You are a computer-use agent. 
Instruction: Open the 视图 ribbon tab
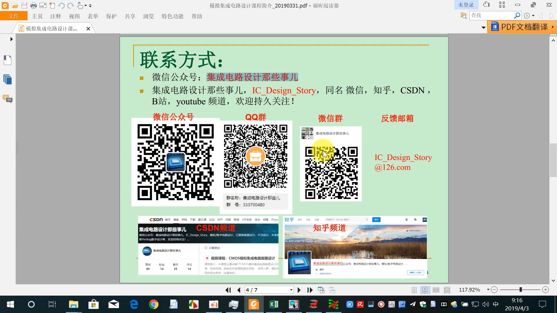click(x=74, y=16)
